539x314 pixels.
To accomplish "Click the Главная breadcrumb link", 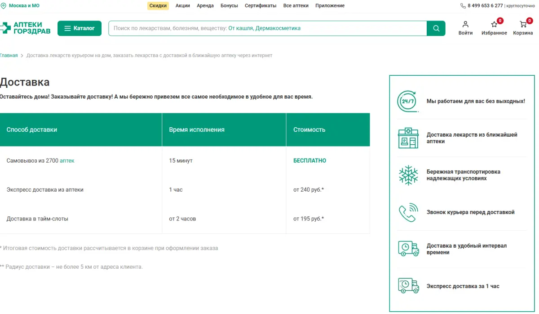I will 9,56.
